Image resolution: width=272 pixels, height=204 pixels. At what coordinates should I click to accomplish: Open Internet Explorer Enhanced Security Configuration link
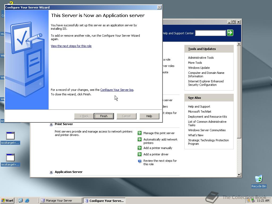coord(206,83)
